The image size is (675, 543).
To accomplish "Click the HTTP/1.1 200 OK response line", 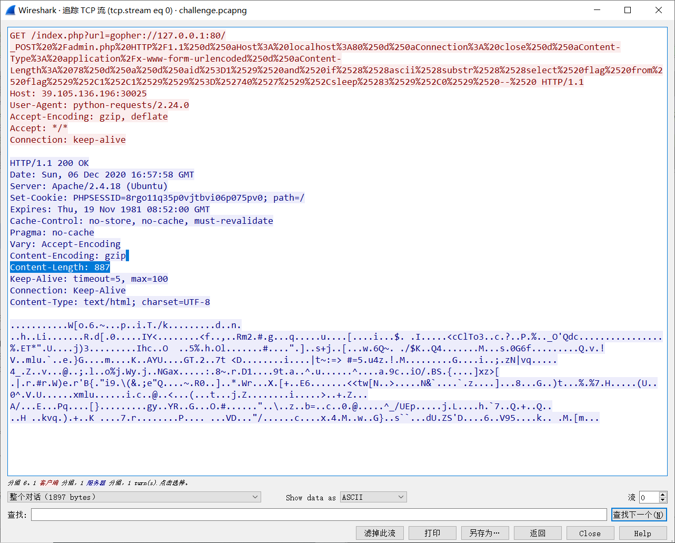I will coord(49,163).
